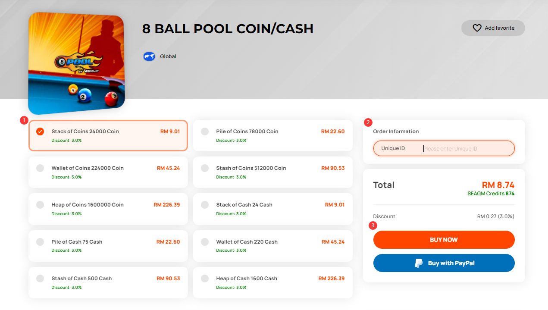Click the checked tick on Stack of Coins

pos(40,132)
